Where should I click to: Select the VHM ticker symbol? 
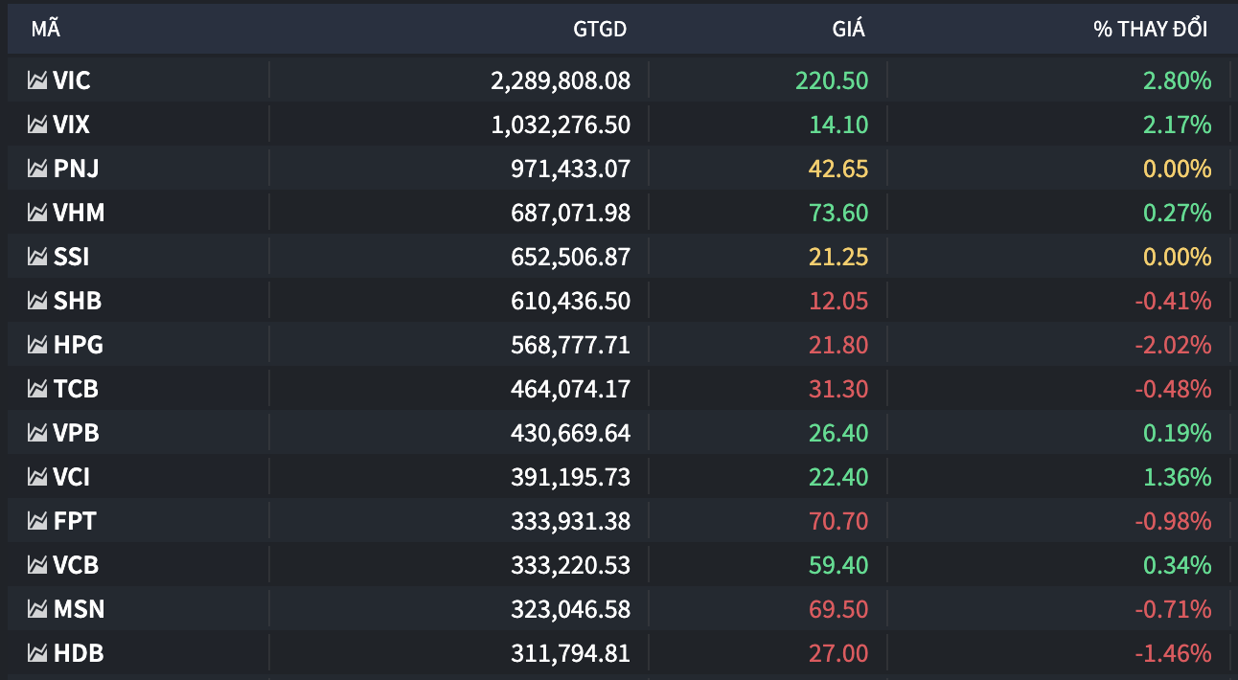(80, 213)
